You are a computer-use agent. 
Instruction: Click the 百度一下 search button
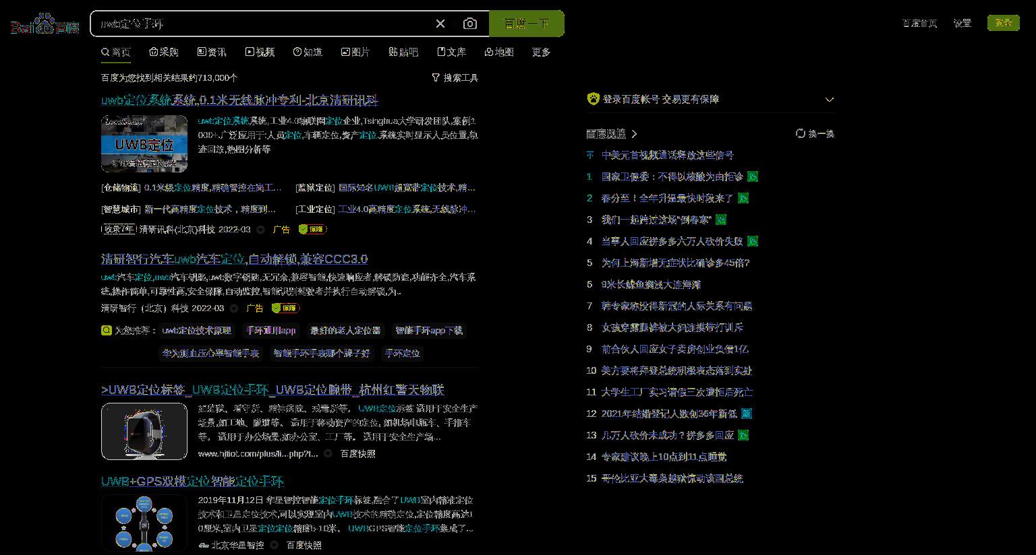526,24
